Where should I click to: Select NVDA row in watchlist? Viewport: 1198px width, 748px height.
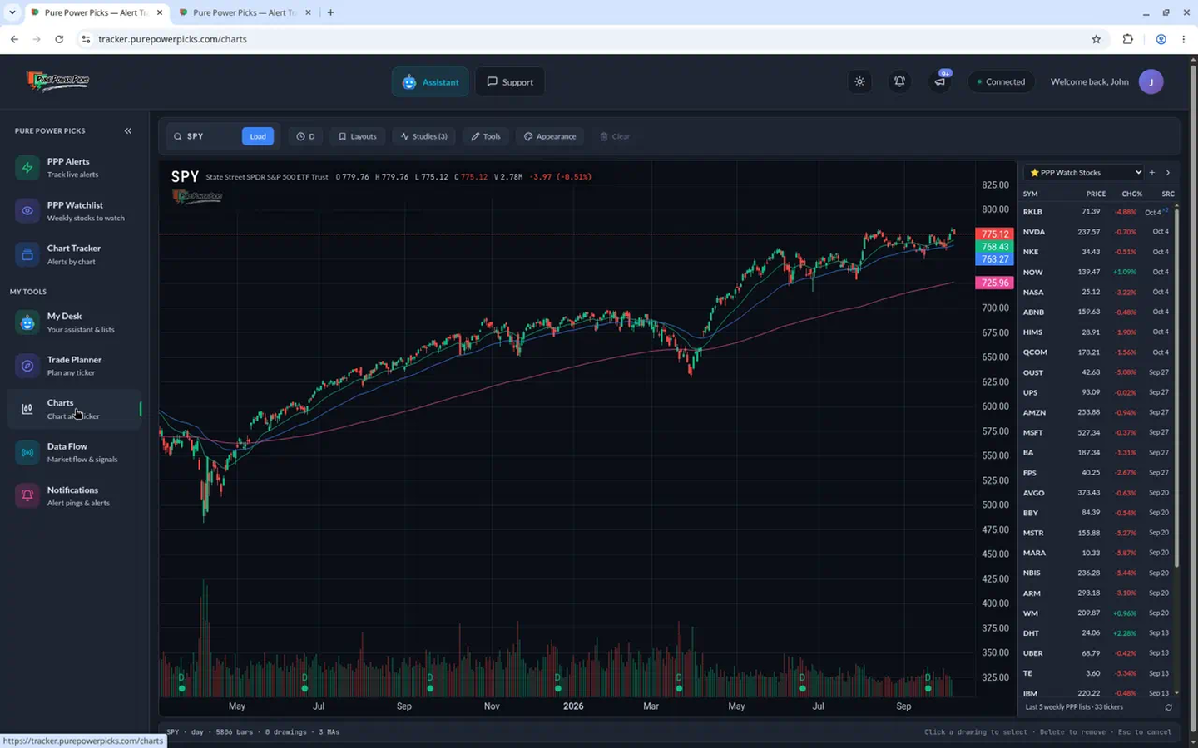click(x=1097, y=232)
